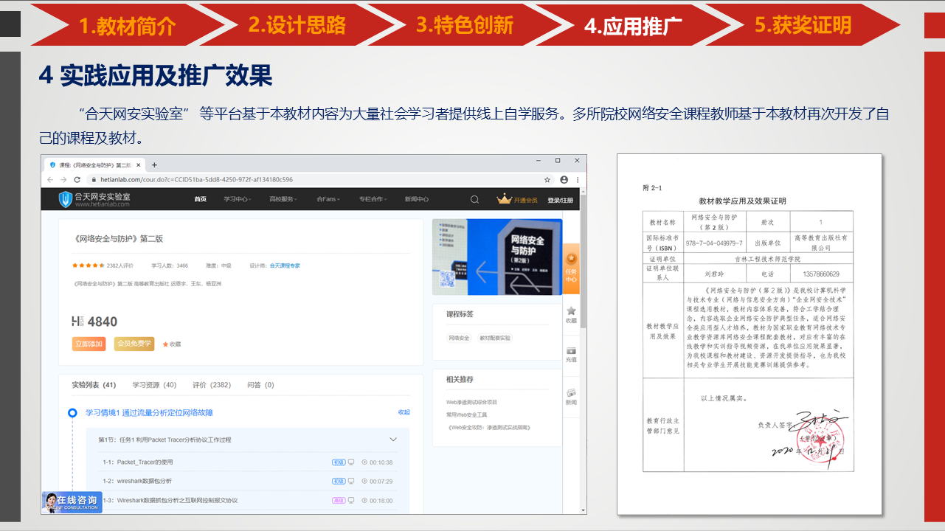Open lesson 1-2 wireshark数据包分析

137,481
